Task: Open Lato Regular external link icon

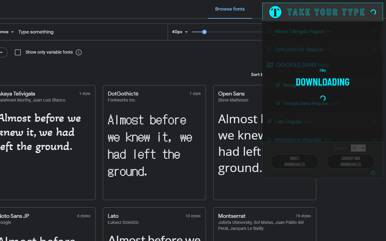Action: (x=375, y=121)
